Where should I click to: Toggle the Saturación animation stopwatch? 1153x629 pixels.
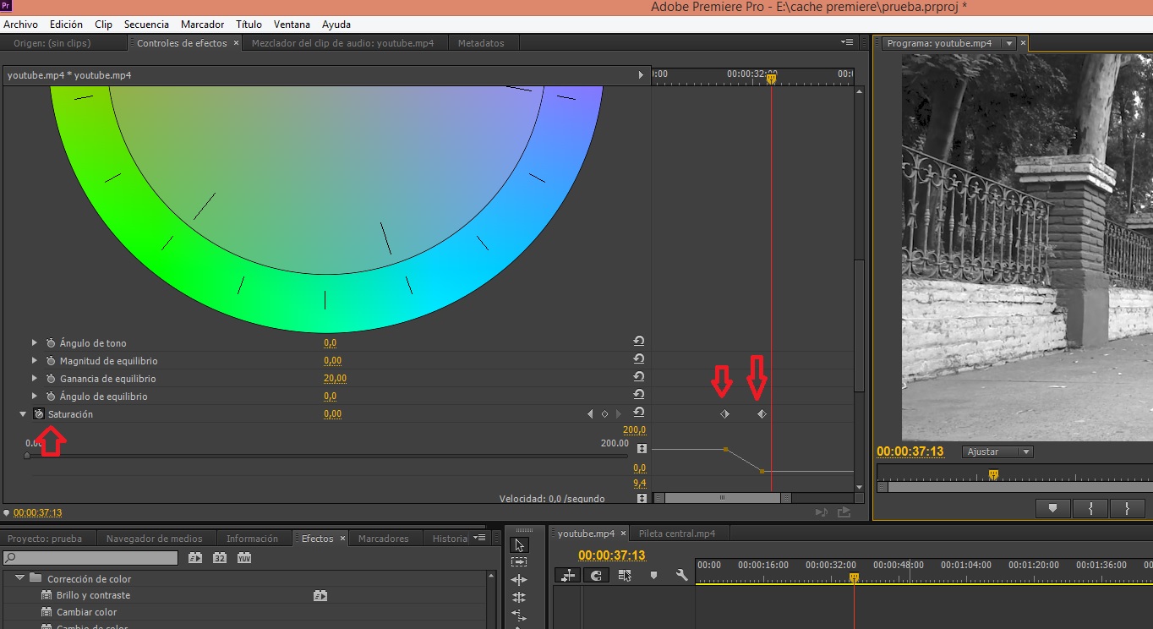coord(38,414)
